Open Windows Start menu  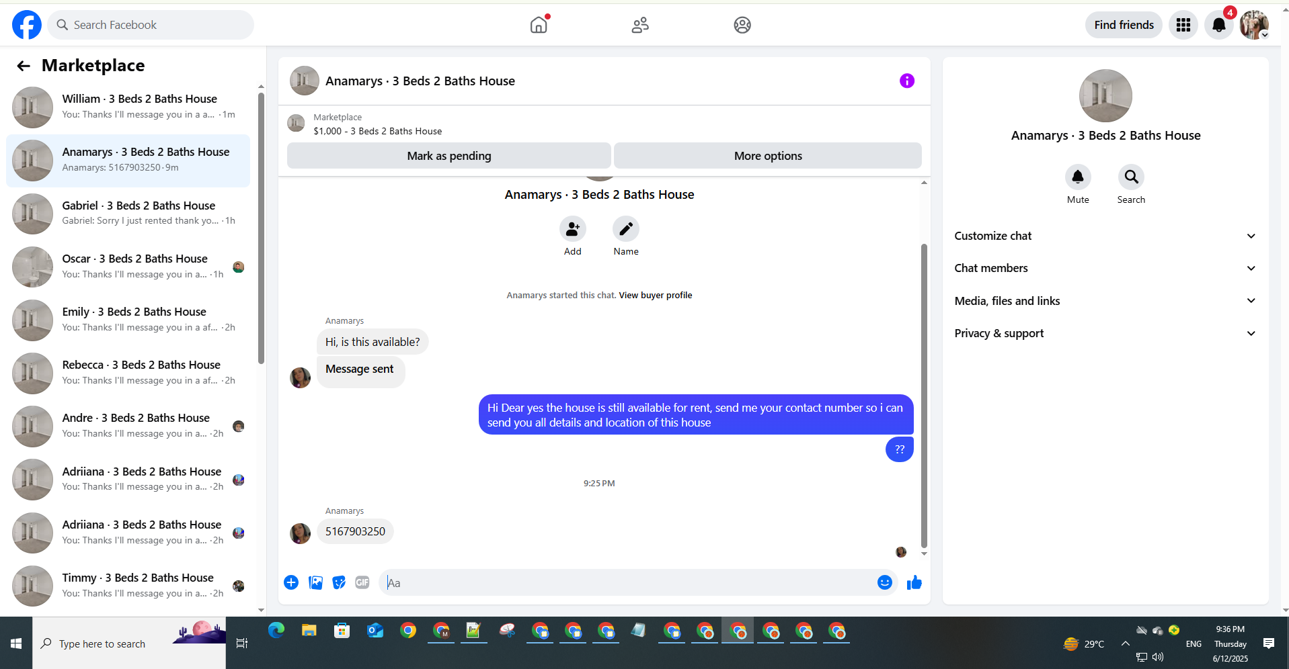point(16,643)
